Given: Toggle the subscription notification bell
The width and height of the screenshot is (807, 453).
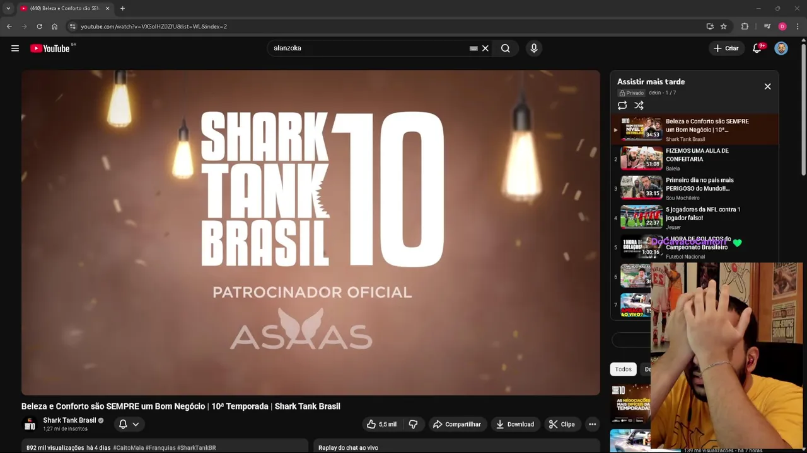Looking at the screenshot, I should (123, 424).
